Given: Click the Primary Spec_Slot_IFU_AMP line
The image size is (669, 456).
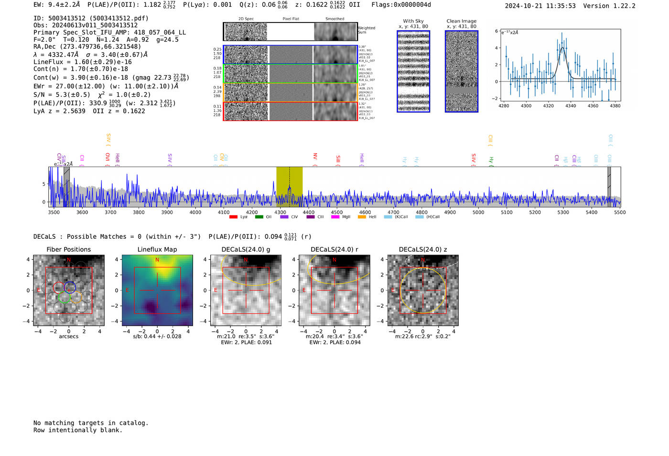Looking at the screenshot, I should (110, 33).
